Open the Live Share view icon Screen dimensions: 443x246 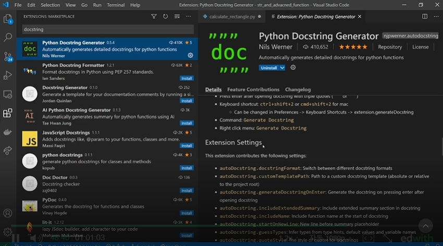click(x=8, y=150)
